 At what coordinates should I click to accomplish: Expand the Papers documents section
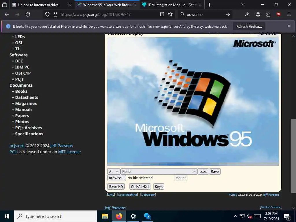click(21, 116)
